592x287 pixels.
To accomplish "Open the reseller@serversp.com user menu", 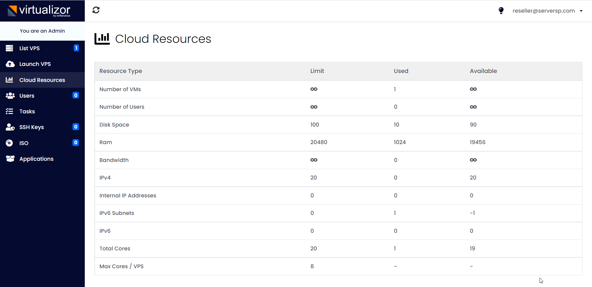I will 544,11.
